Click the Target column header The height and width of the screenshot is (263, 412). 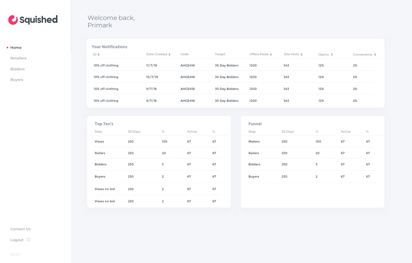[220, 54]
